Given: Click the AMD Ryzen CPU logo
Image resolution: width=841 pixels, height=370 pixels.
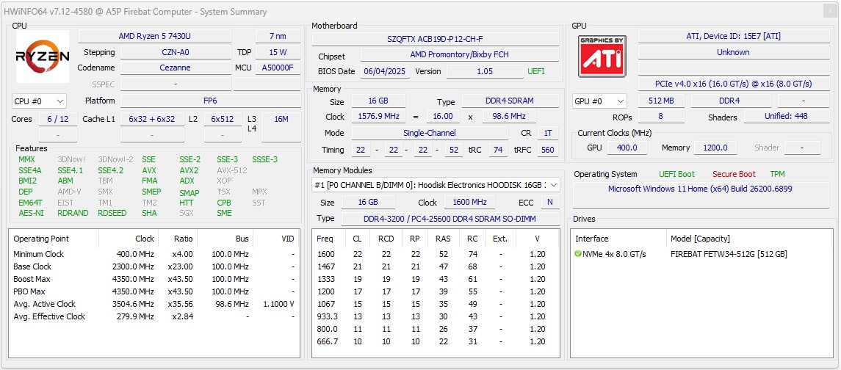Looking at the screenshot, I should point(43,57).
